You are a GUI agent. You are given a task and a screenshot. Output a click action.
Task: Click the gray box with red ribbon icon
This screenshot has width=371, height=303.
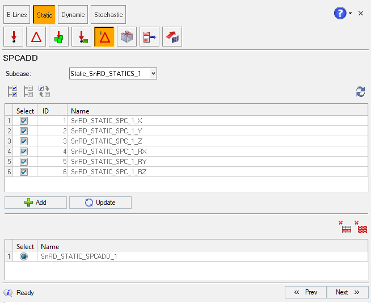pyautogui.click(x=127, y=37)
